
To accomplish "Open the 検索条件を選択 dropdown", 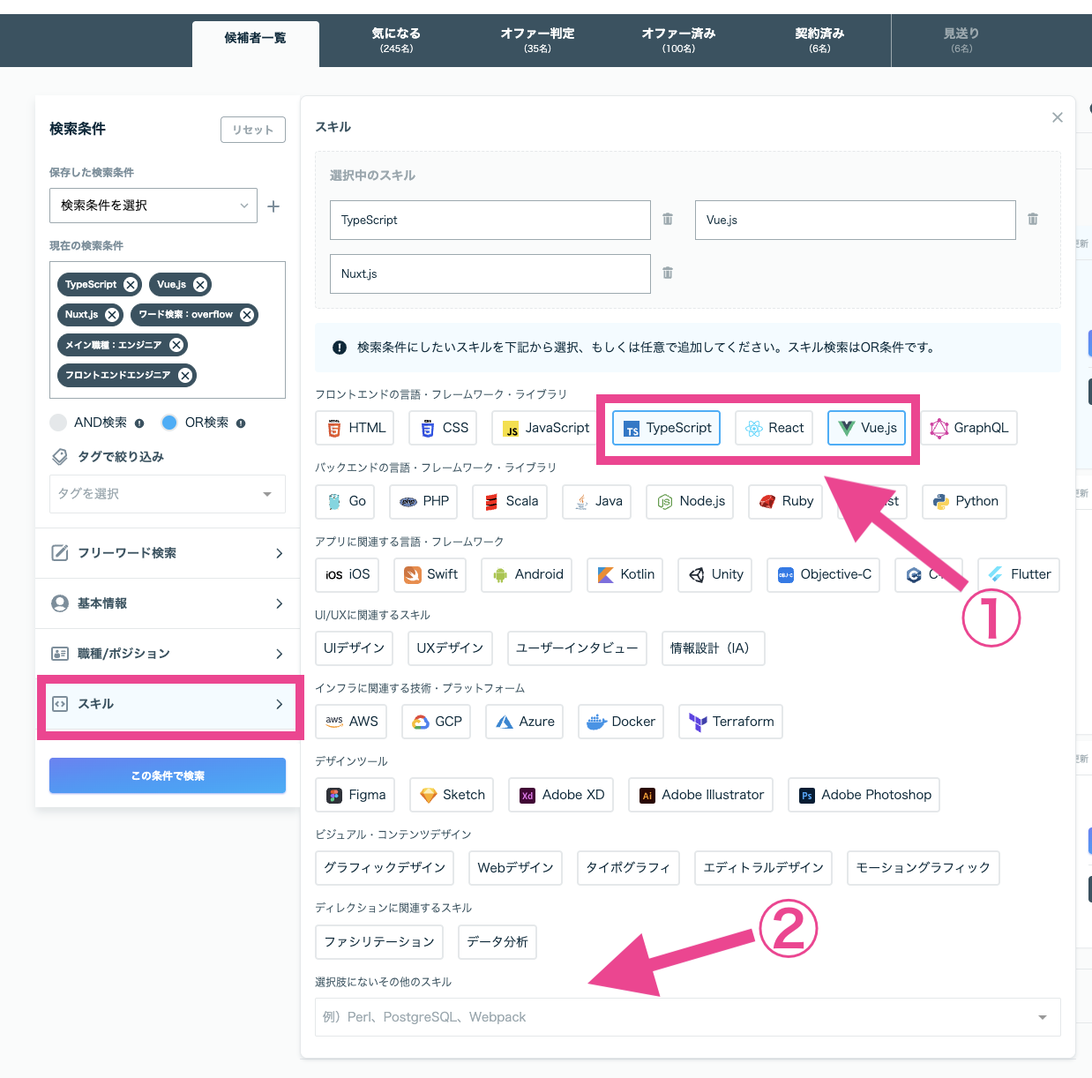I will 153,206.
